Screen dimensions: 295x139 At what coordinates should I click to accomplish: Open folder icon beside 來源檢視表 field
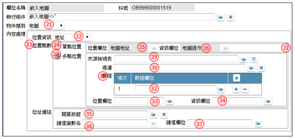point(244,59)
